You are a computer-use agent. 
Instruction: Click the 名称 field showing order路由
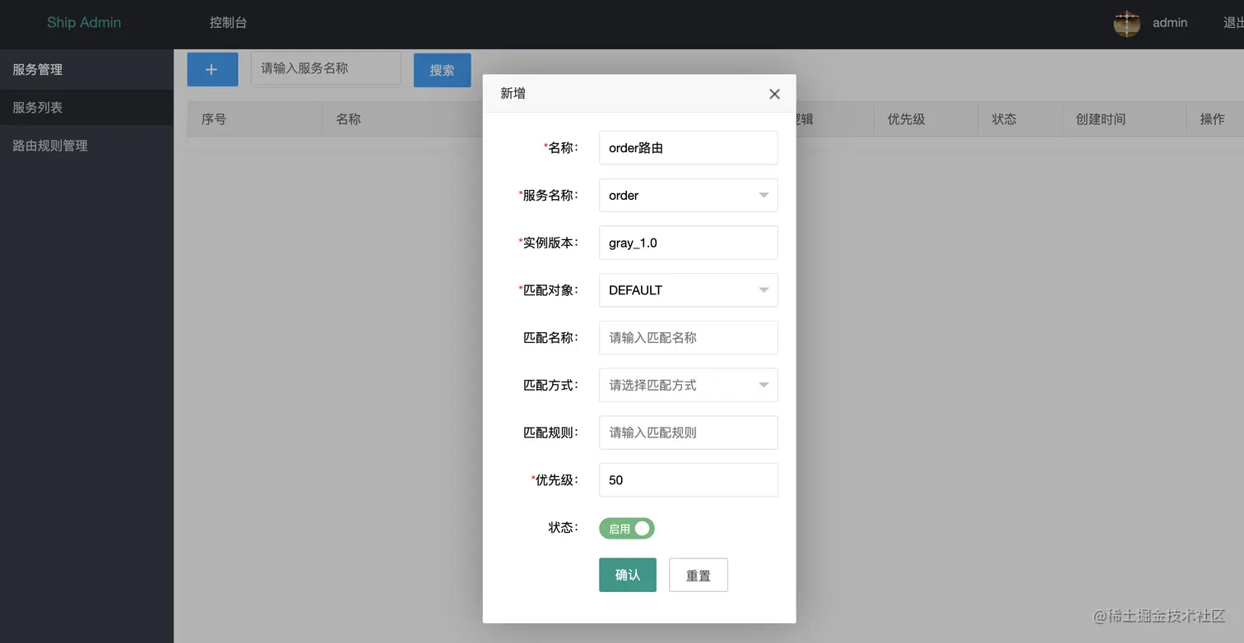[688, 147]
